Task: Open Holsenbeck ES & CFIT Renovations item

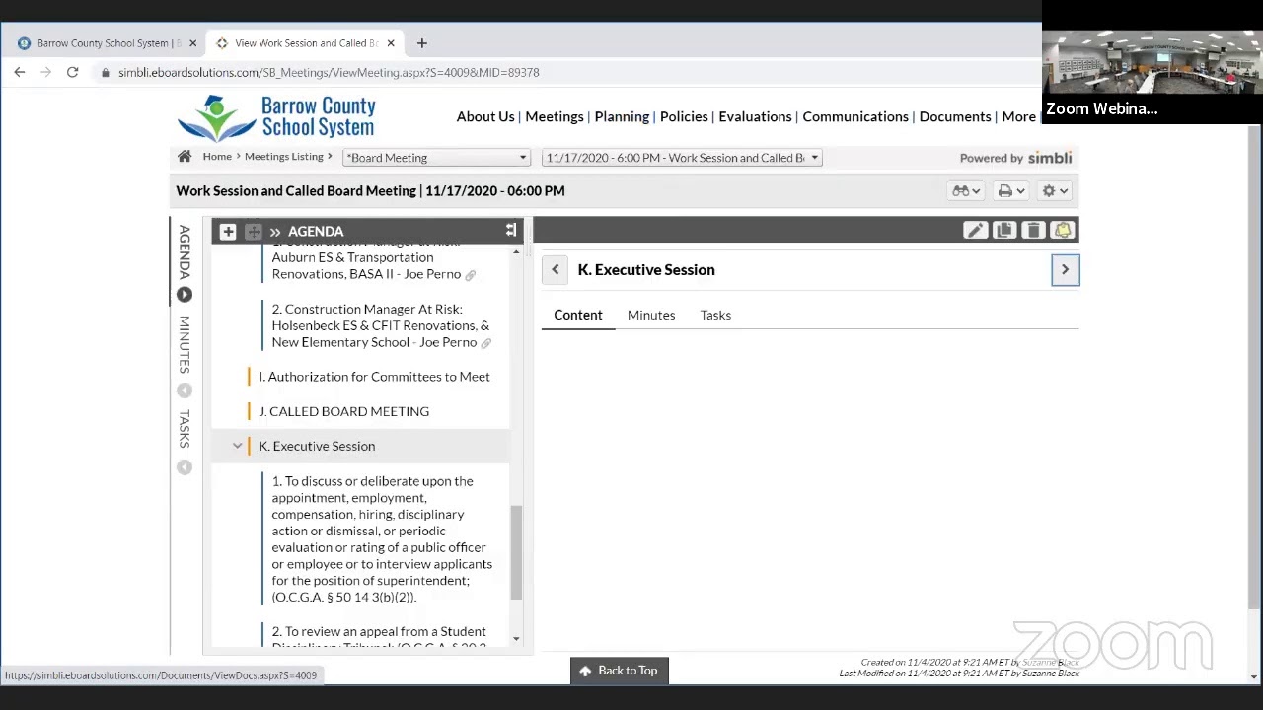Action: click(380, 325)
